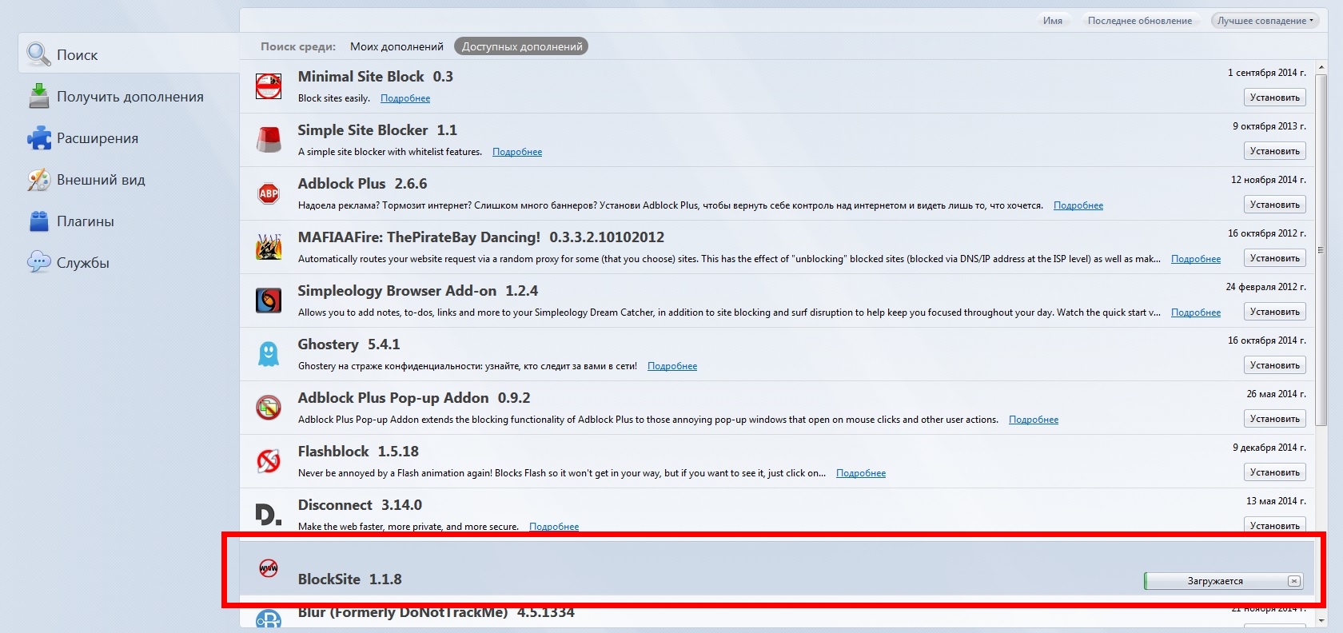This screenshot has width=1343, height=633.
Task: Install Disconnect 3.14.0
Action: 1275,525
